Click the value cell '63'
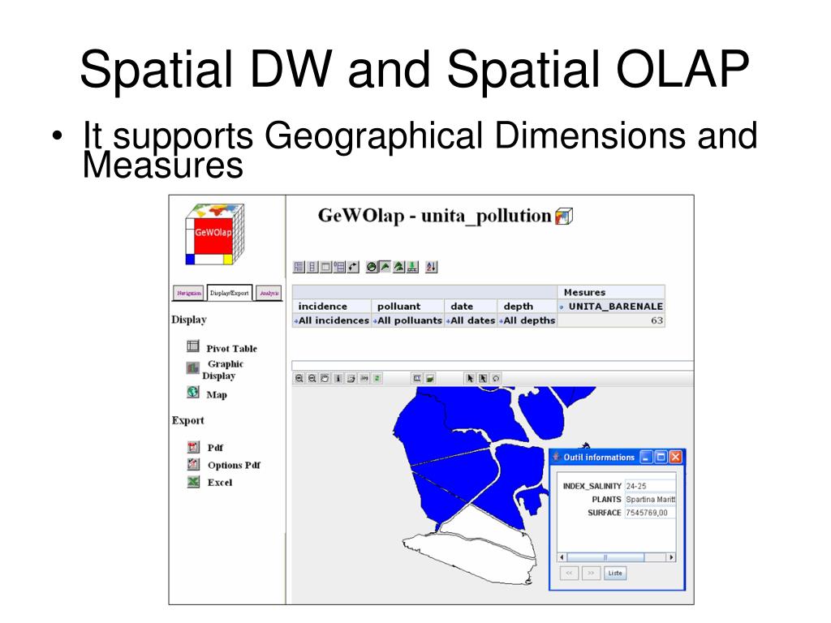The width and height of the screenshot is (831, 623). 611,320
